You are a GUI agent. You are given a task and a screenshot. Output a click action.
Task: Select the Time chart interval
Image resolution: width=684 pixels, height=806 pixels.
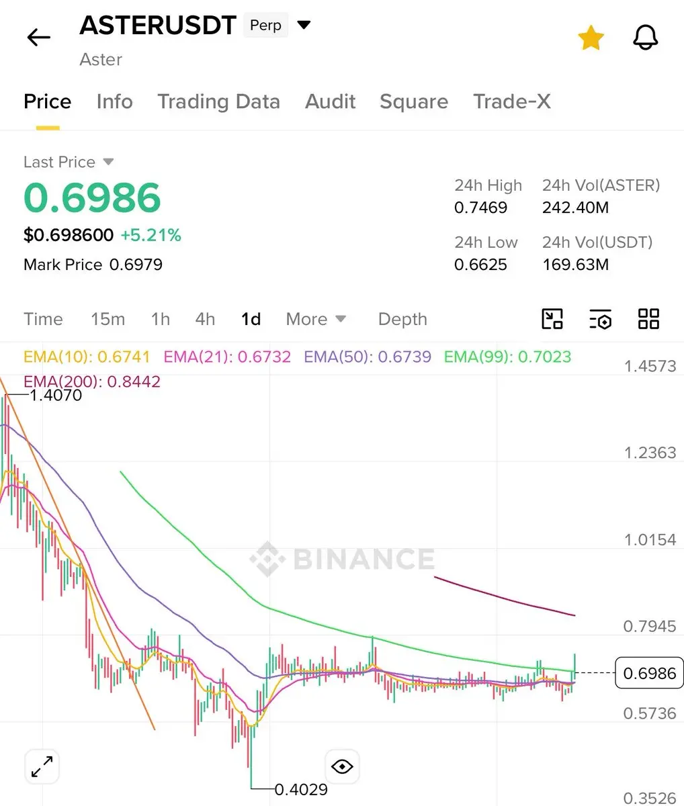(43, 319)
